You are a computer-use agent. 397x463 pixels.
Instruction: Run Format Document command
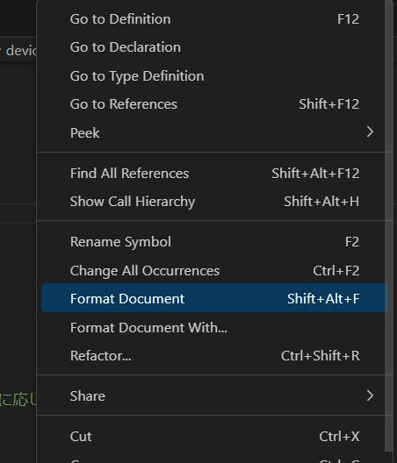point(213,298)
